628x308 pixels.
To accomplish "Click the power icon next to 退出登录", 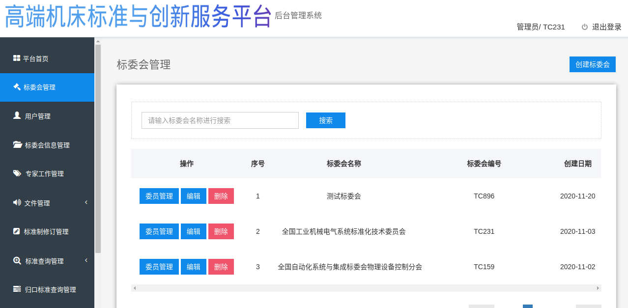I will tap(585, 27).
